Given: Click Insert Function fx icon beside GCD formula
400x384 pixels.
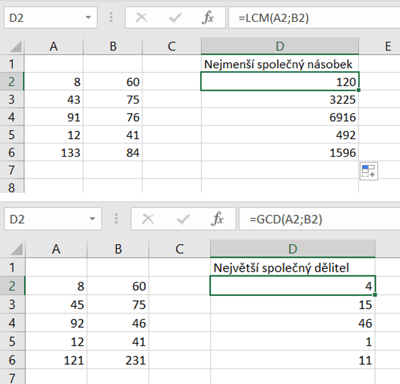Looking at the screenshot, I should (x=217, y=219).
